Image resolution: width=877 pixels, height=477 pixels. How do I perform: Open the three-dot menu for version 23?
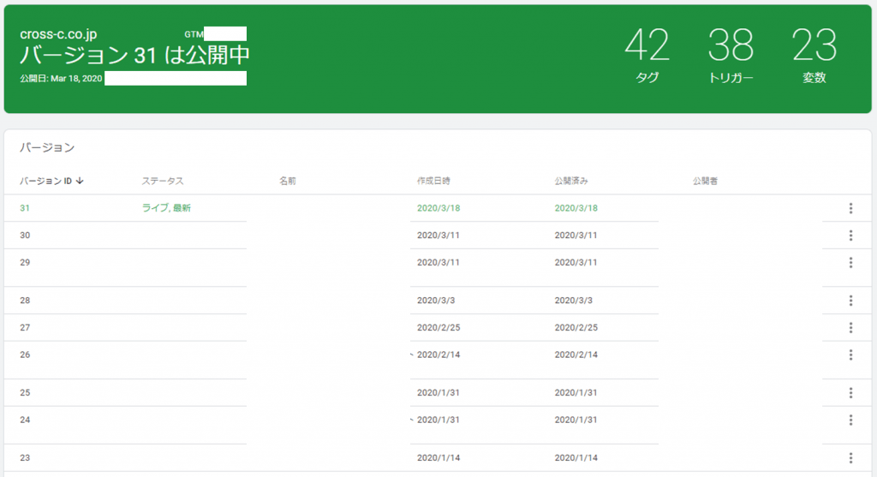click(x=850, y=458)
